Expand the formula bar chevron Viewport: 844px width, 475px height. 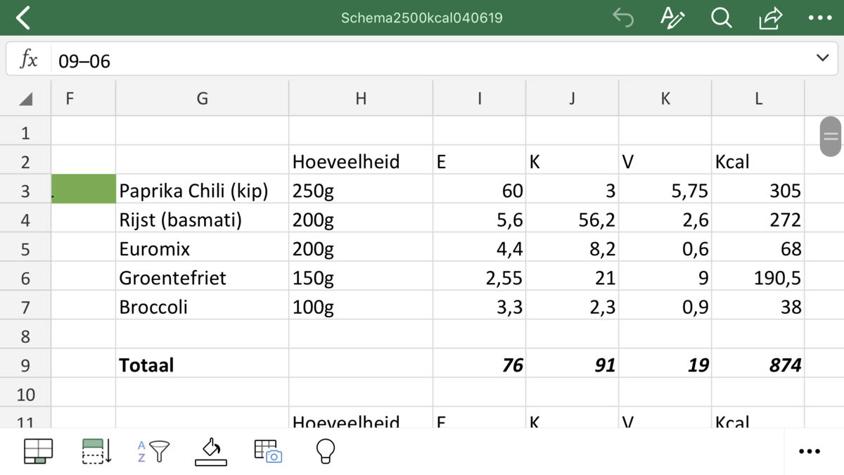click(x=822, y=58)
